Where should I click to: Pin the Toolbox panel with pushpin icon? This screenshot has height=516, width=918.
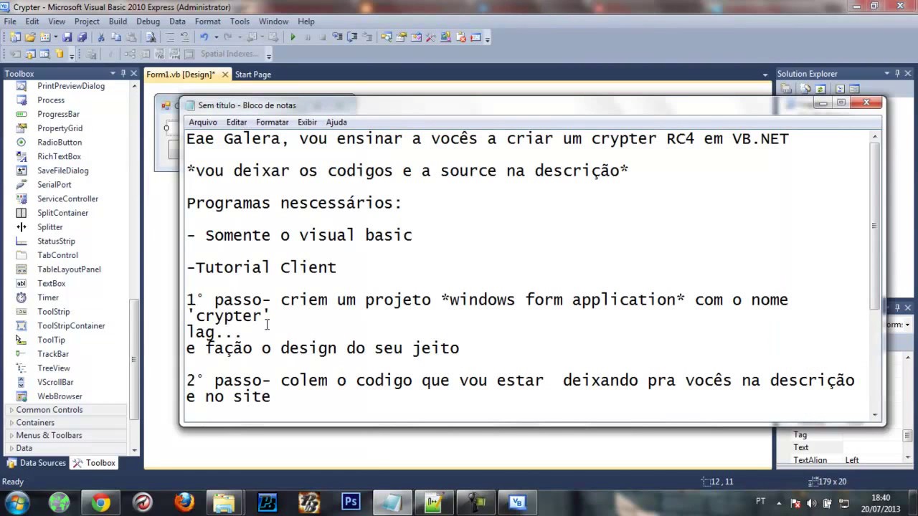[123, 73]
